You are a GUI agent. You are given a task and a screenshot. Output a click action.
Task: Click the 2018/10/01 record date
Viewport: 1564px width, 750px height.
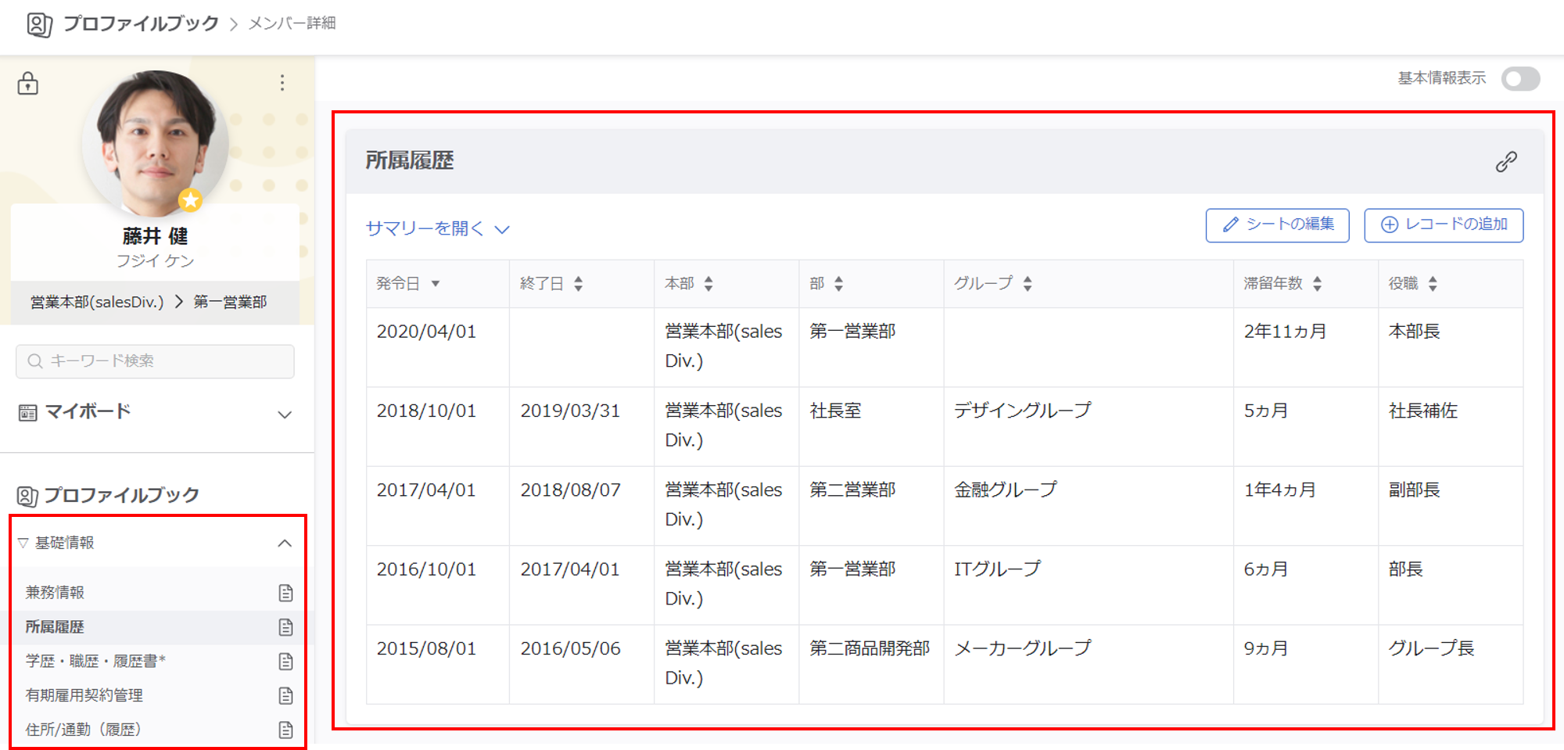click(x=426, y=411)
